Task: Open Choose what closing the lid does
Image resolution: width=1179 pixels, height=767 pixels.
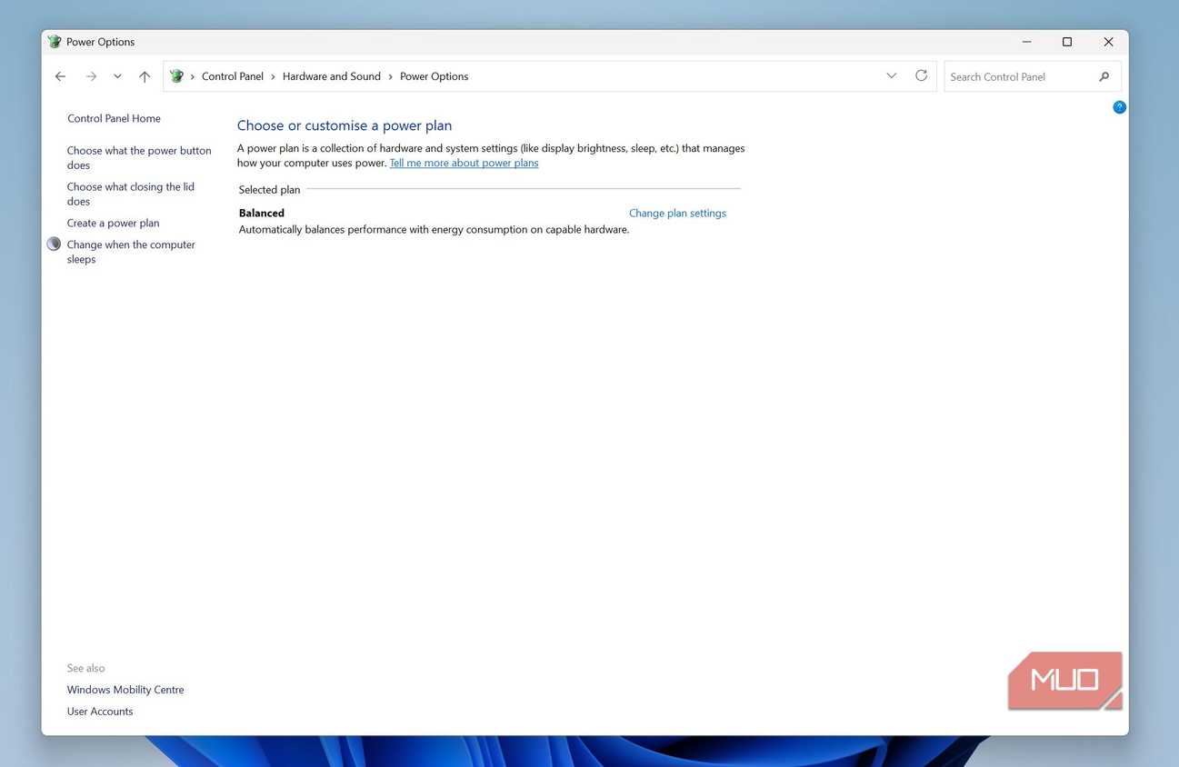Action: coord(131,194)
